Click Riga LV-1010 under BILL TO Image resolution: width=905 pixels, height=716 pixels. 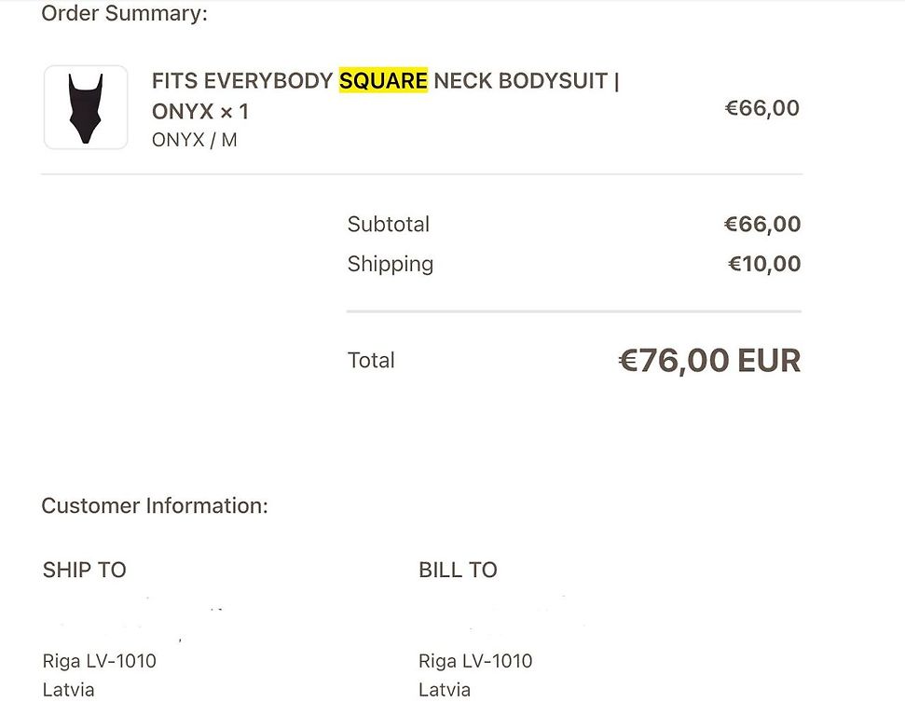[475, 661]
